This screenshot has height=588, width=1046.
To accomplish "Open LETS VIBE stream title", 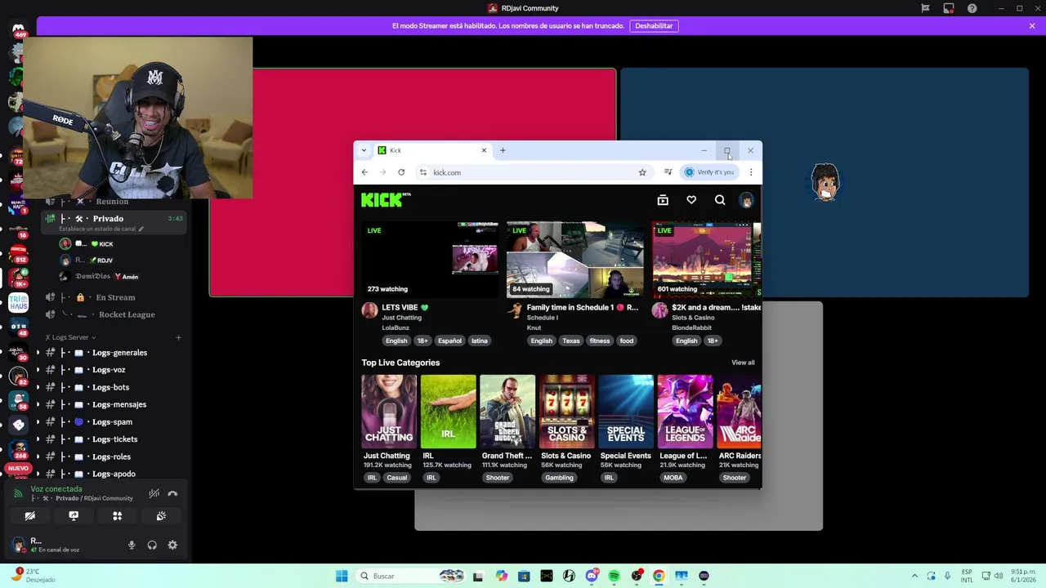I will coord(406,308).
